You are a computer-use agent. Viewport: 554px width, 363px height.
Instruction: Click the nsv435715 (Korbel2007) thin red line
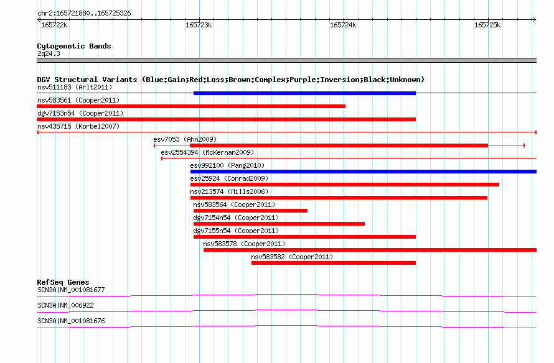click(287, 132)
